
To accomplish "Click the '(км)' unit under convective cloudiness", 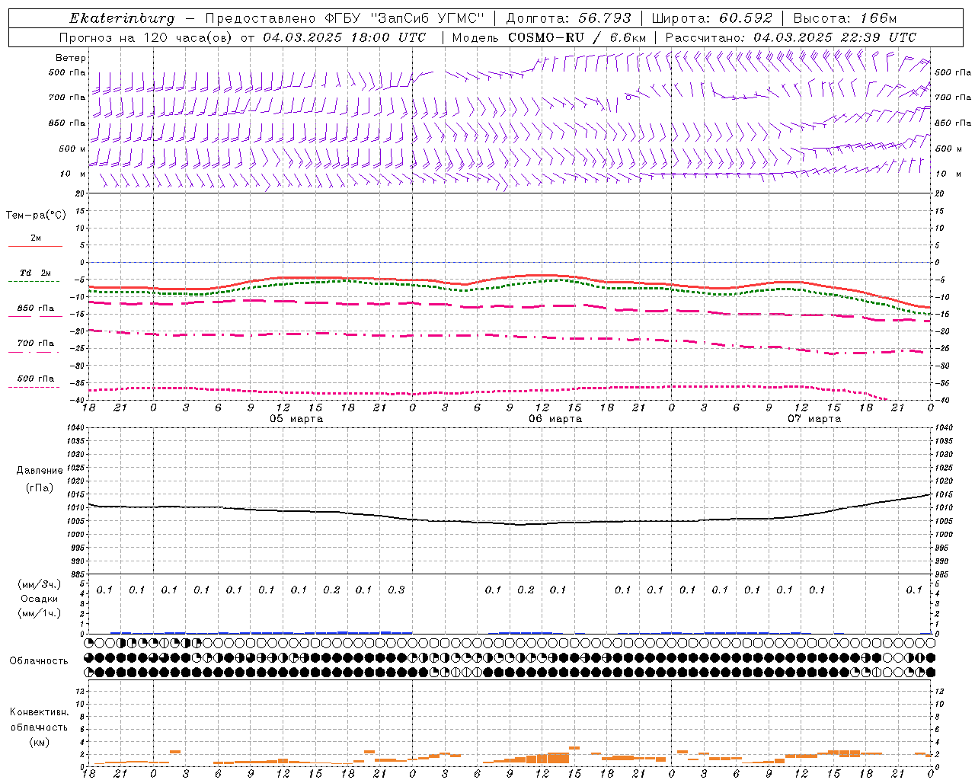I will (39, 742).
